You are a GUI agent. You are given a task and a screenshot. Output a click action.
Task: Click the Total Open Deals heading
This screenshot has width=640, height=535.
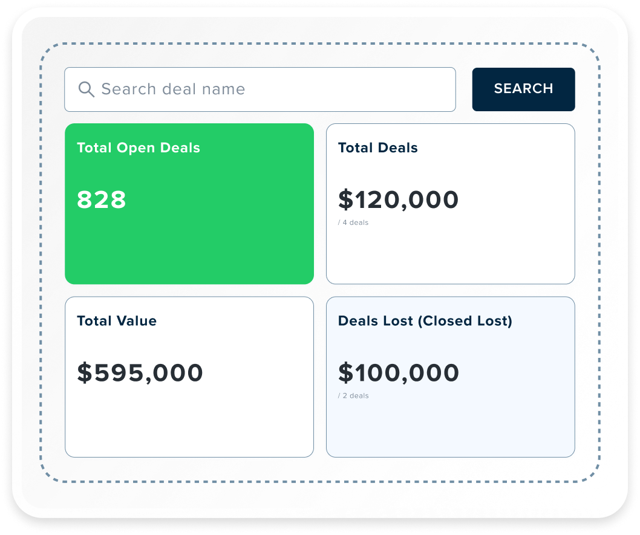point(139,148)
